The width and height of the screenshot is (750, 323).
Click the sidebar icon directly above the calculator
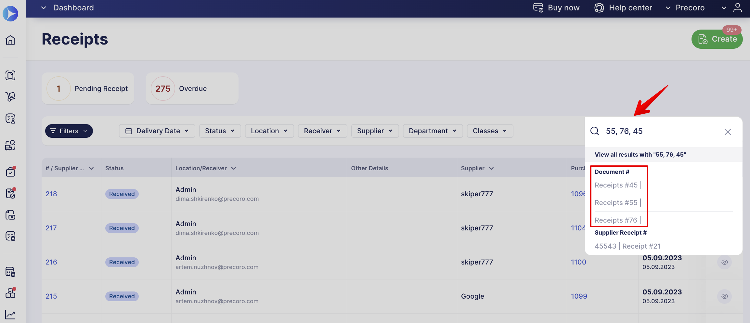10,236
